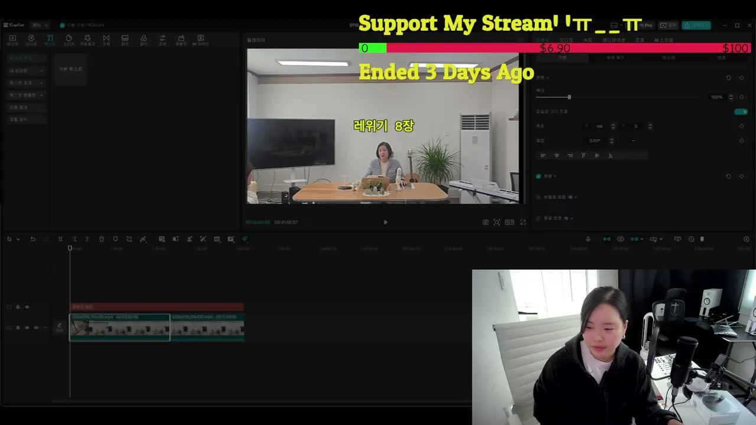The height and width of the screenshot is (425, 756).
Task: Click the Split clip icon
Action: coord(60,239)
